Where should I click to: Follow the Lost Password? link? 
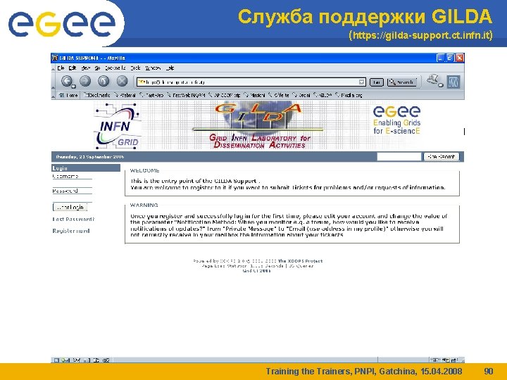click(x=73, y=219)
